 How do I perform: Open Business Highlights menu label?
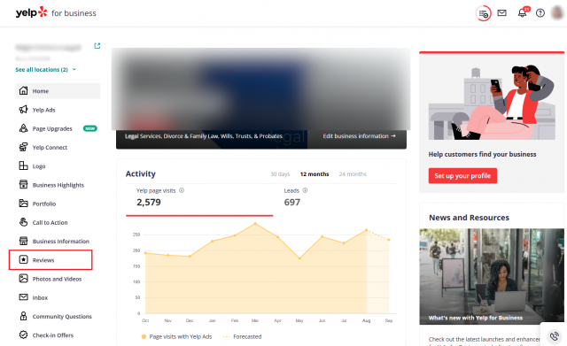(58, 185)
